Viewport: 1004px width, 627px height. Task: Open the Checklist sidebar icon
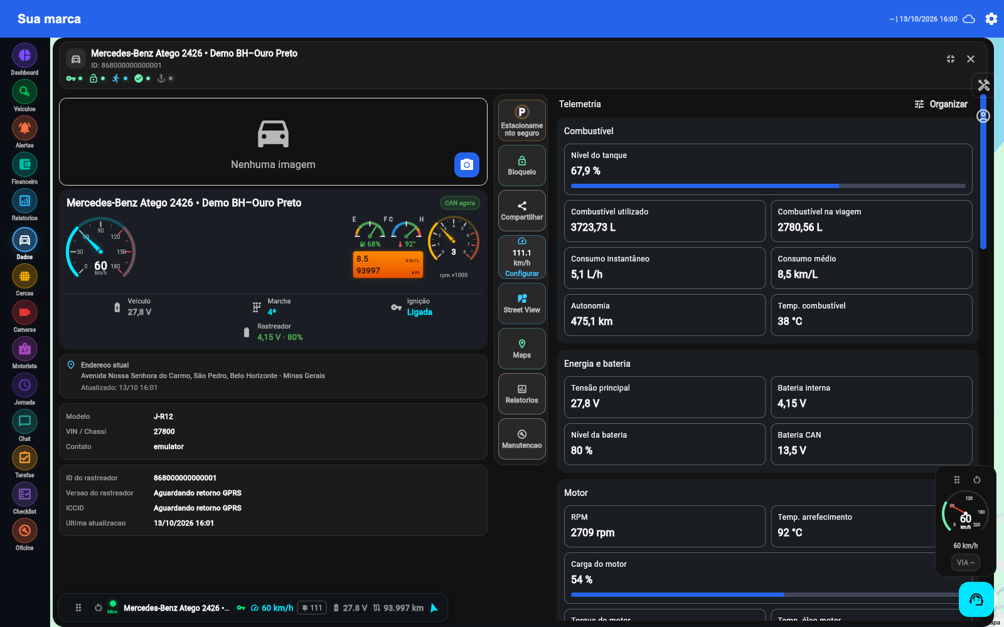24,494
